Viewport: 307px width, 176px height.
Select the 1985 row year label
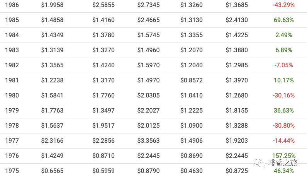pos(12,20)
